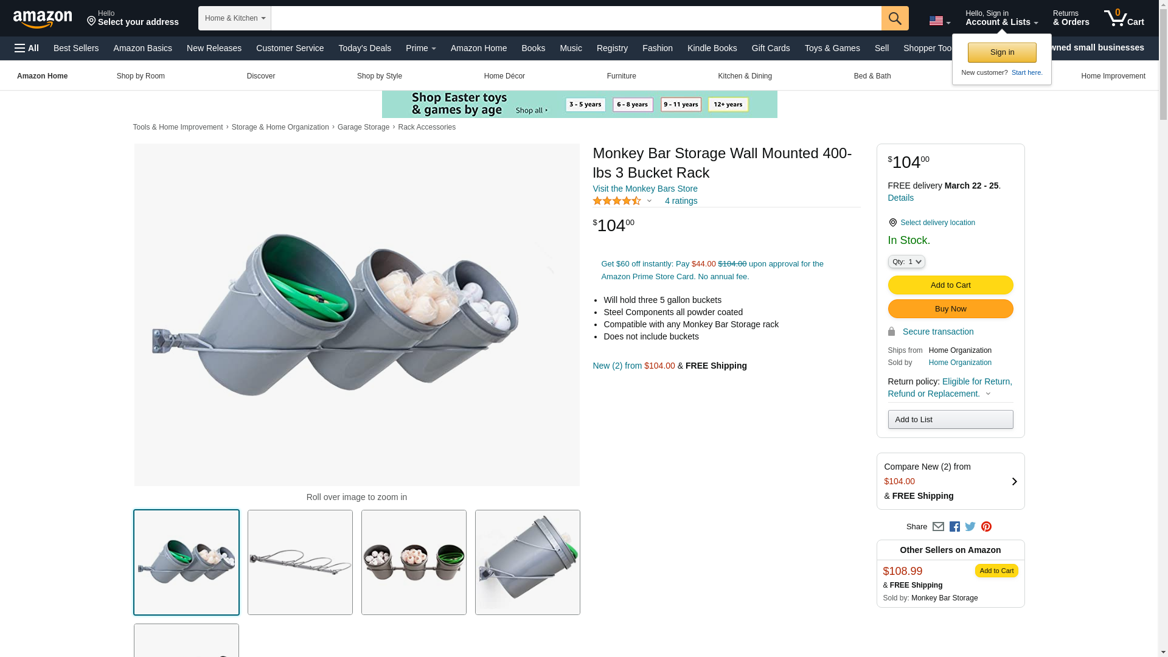Expand the star ratings popover arrow
1168x657 pixels.
(649, 201)
